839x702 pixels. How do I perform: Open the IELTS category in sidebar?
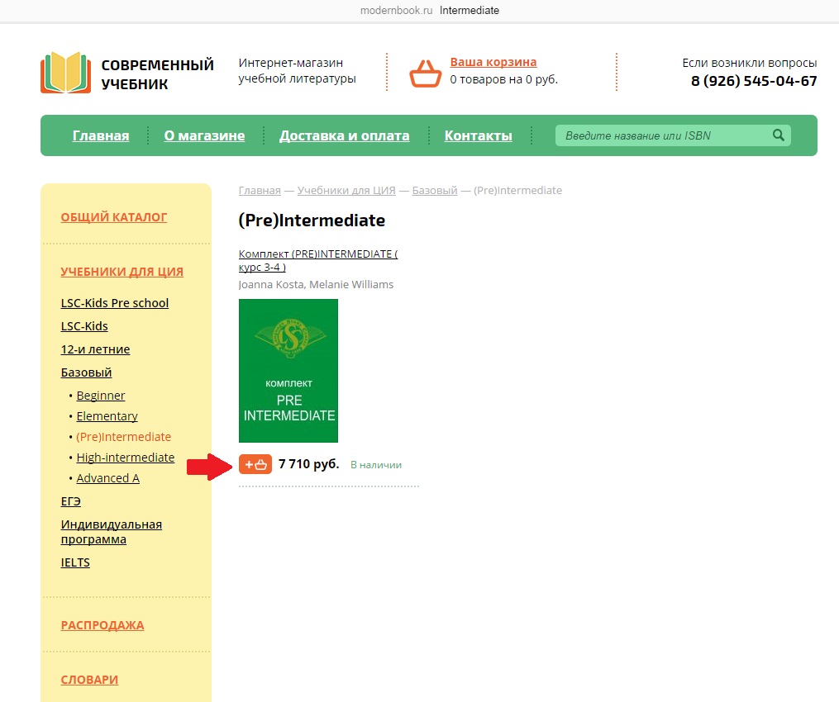tap(75, 562)
